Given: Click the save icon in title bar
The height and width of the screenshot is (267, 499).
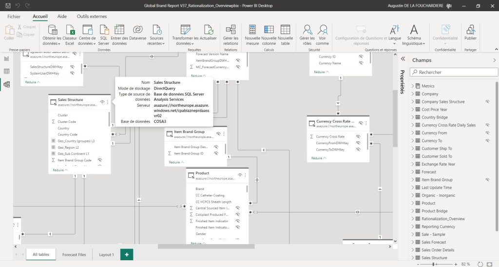Looking at the screenshot, I should 8,6.
